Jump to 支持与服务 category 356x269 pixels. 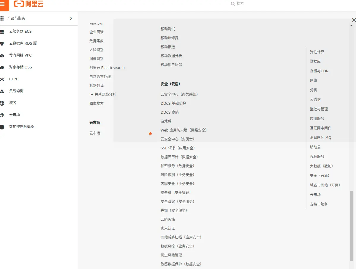point(319,204)
